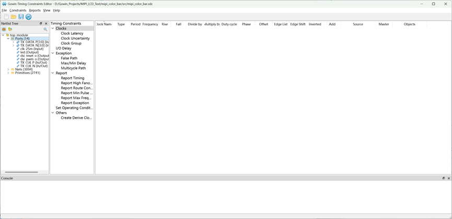Click the port icon beside led (Output)
Image resolution: width=452 pixels, height=219 pixels.
(x=18, y=52)
